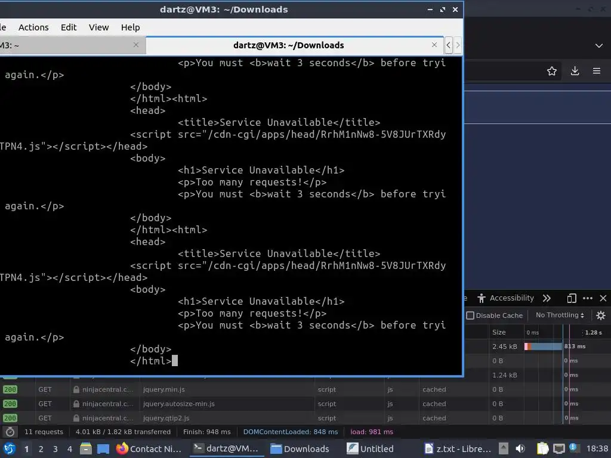Screen dimensions: 611x458
Task: Close the first terminal tab ending in M3: ~
Action: coord(135,45)
